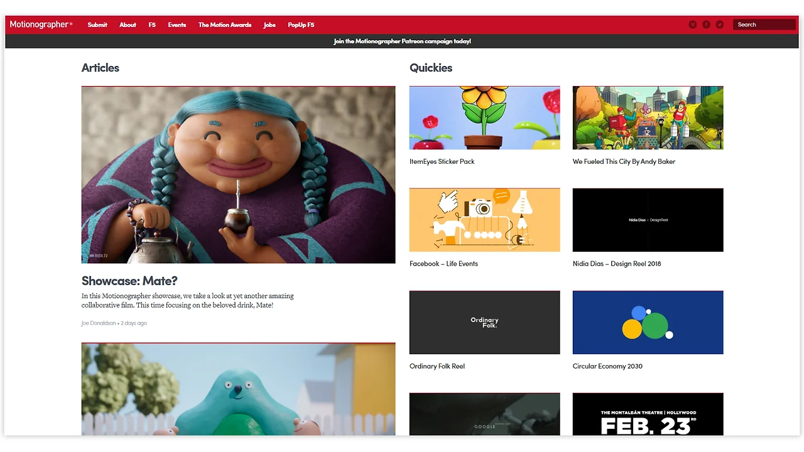Viewport: 804px width, 452px height.
Task: Open the FEB. 23 Montalbán Theatre thumbnail
Action: tap(648, 414)
